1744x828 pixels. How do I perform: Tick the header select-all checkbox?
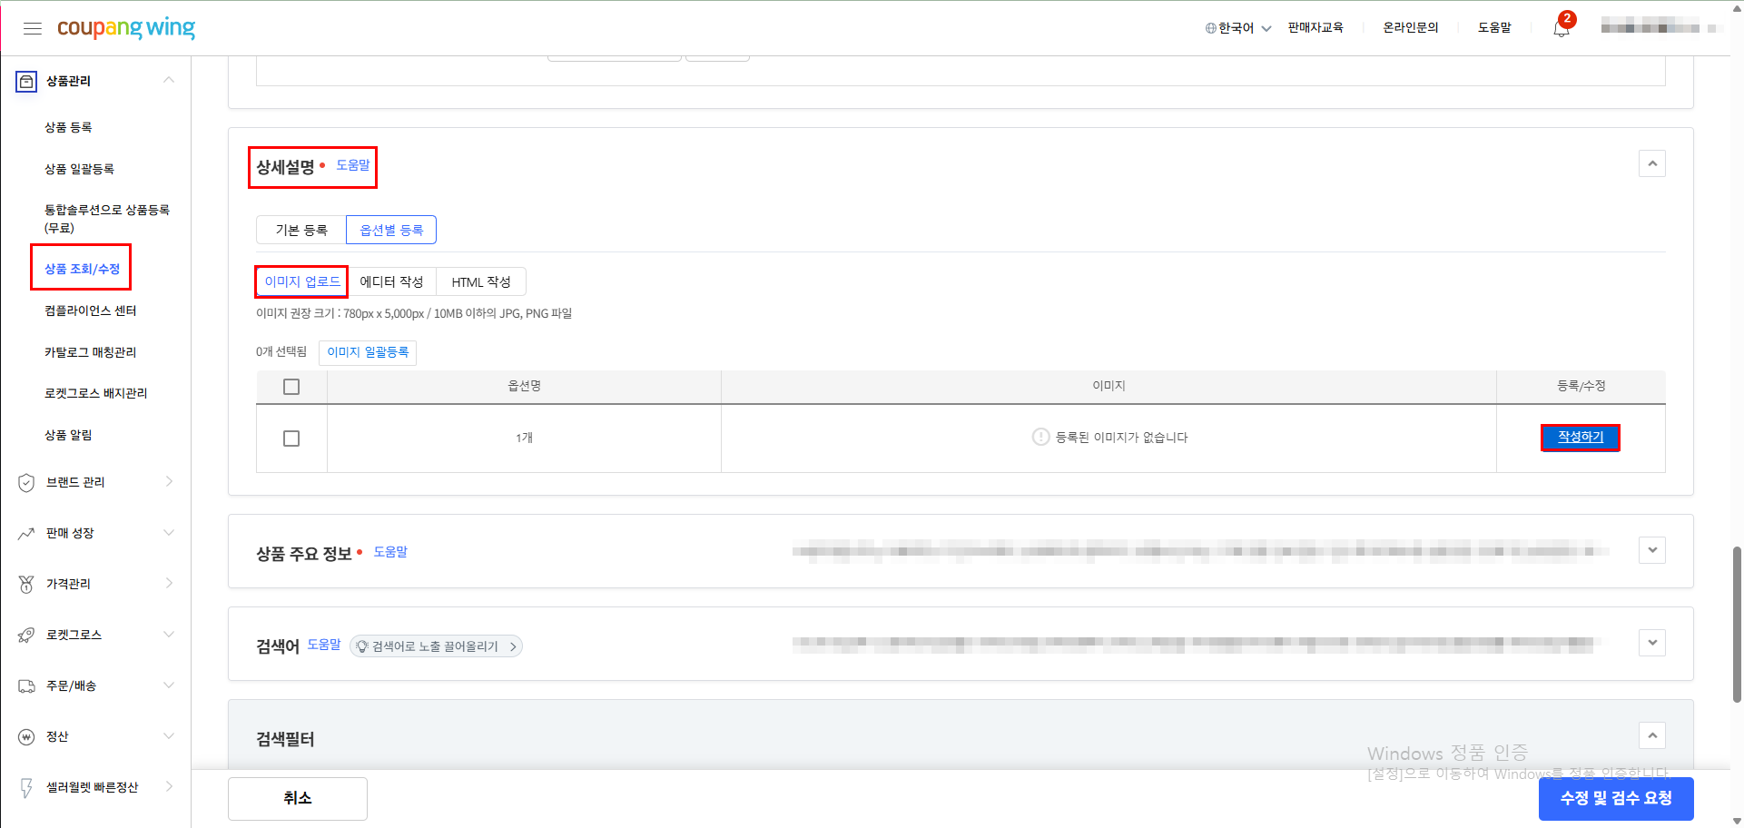pyautogui.click(x=291, y=387)
